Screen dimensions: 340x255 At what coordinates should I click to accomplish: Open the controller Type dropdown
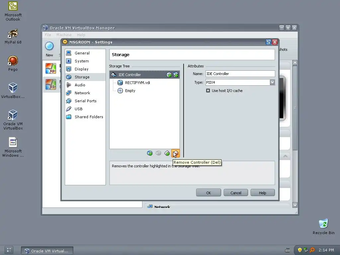pyautogui.click(x=272, y=82)
